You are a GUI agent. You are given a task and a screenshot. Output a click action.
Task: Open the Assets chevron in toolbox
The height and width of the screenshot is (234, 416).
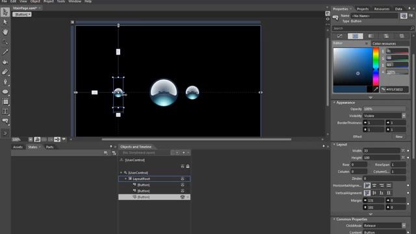[x=5, y=133]
